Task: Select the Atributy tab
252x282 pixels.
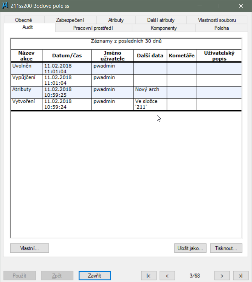Action: point(116,20)
